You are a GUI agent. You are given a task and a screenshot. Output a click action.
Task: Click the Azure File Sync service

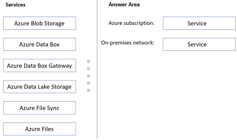tap(39, 108)
